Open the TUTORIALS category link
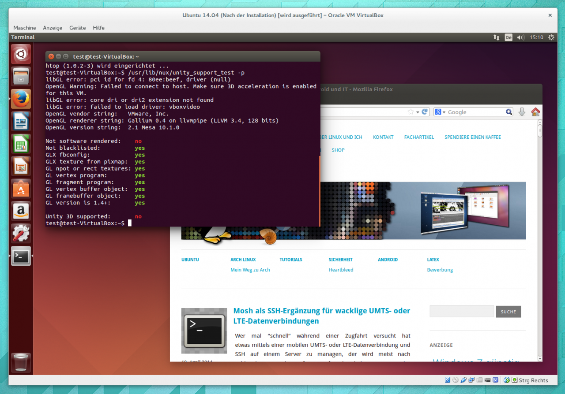This screenshot has height=394, width=565. pos(291,260)
